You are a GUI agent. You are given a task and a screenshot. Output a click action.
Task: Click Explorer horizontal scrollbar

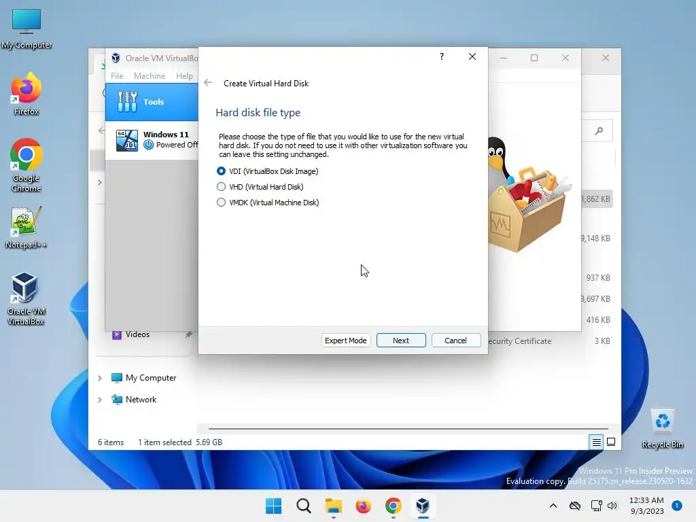click(408, 429)
